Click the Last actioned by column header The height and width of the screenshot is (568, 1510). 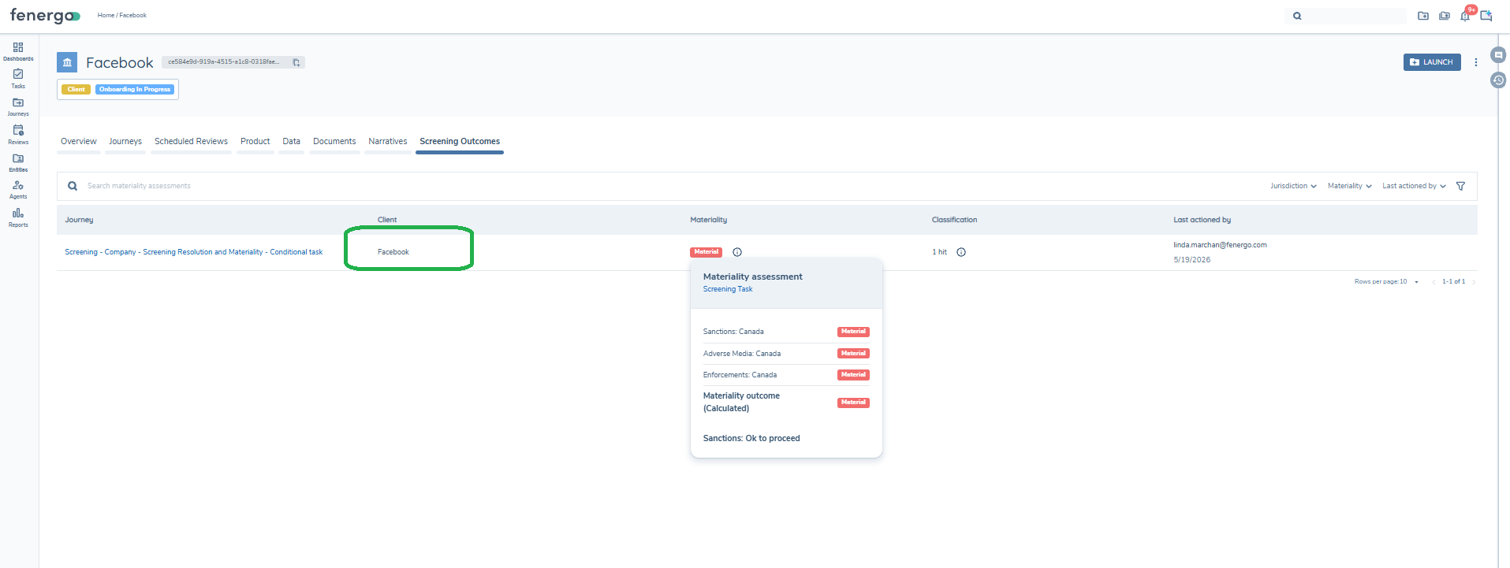pos(1202,220)
